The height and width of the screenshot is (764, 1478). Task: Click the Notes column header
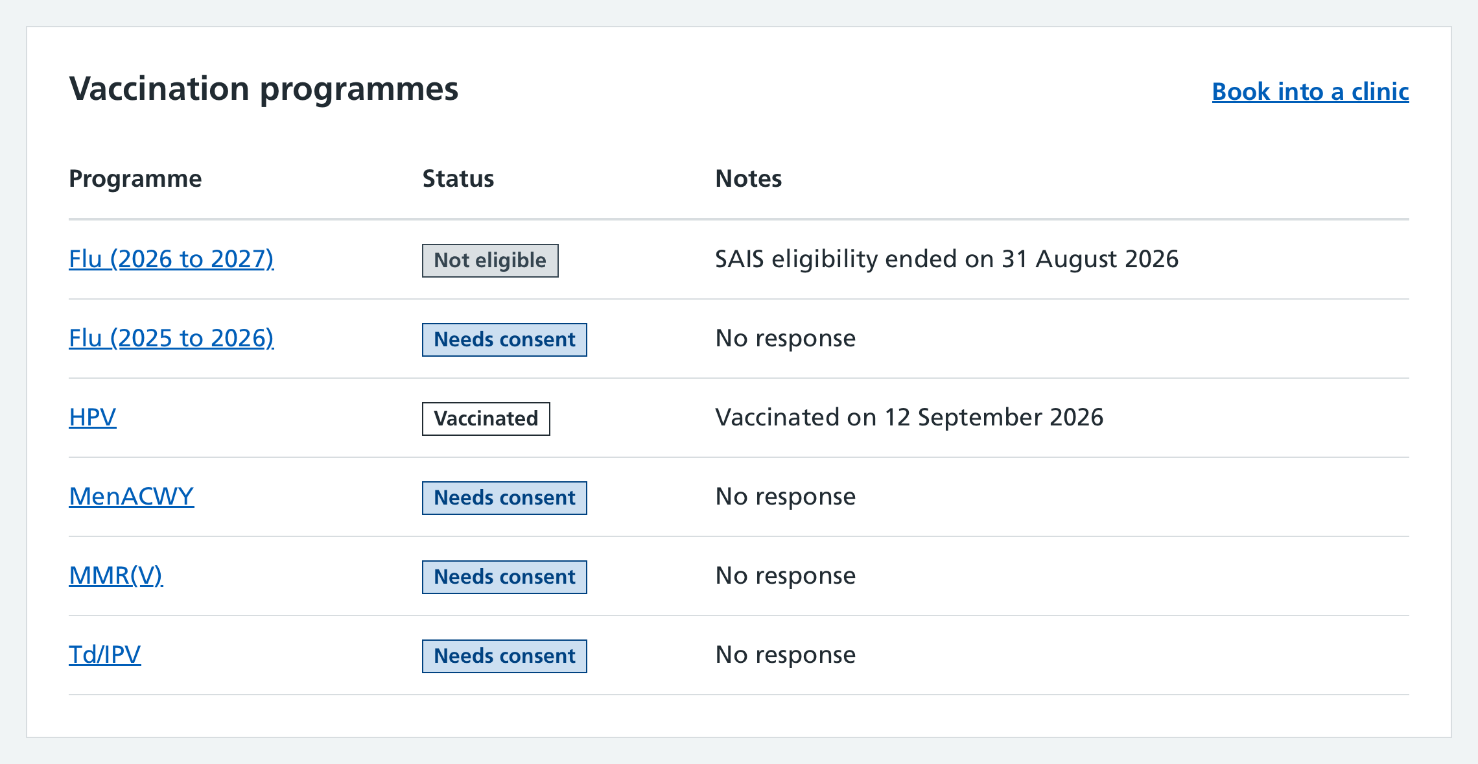point(749,179)
